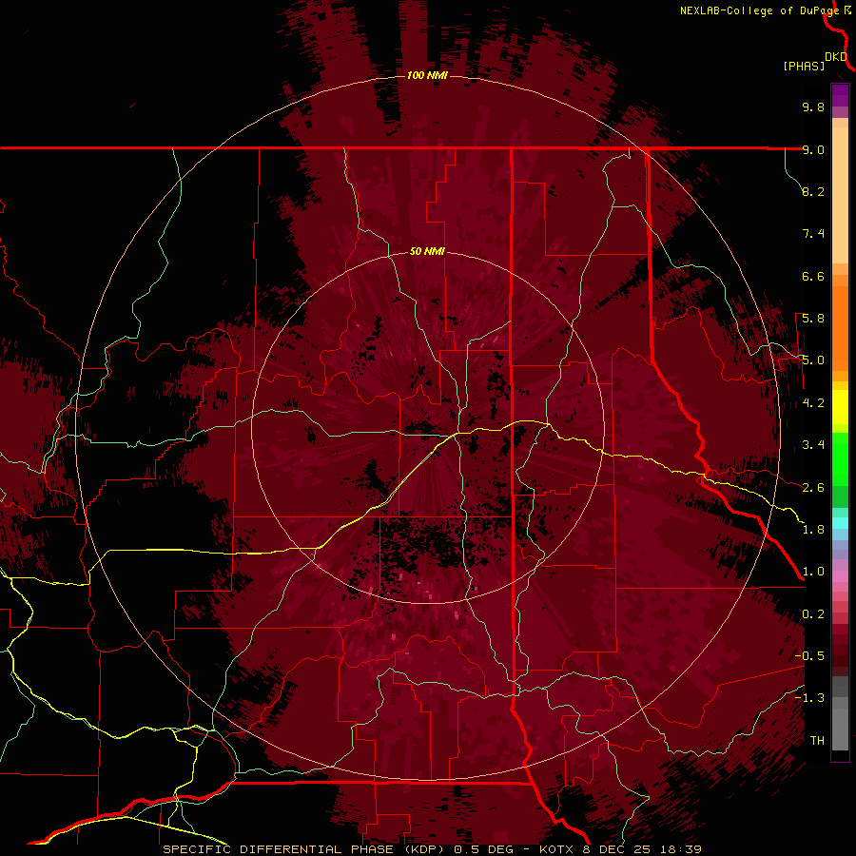Viewport: 856px width, 856px height.
Task: Click the [PHAS] legend heading
Action: [804, 66]
